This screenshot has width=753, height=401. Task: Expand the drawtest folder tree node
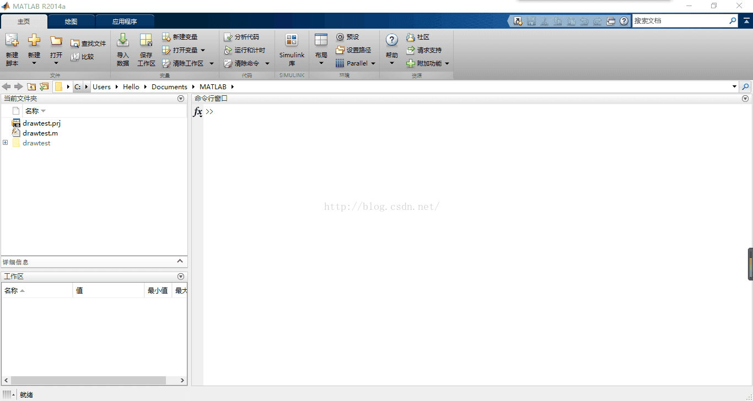coord(6,143)
